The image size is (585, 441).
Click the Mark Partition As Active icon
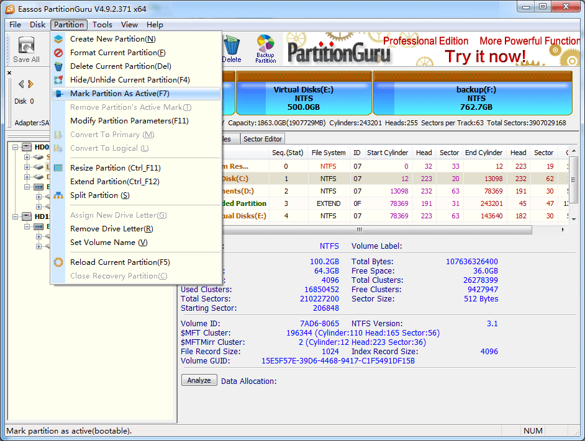click(x=58, y=94)
